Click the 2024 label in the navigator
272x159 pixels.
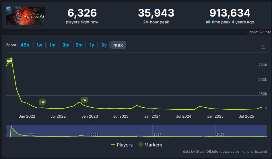point(157,134)
